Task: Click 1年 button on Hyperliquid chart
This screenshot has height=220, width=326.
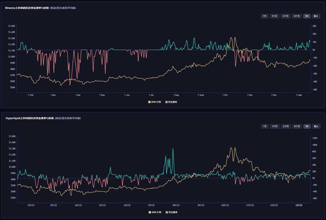Action: click(x=307, y=126)
